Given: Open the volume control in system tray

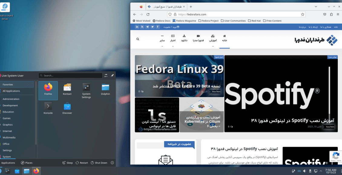Looking at the screenshot, I should point(305,171).
